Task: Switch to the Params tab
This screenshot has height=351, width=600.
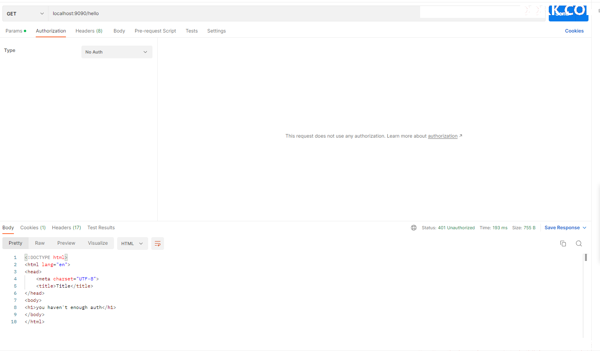Action: [x=16, y=31]
